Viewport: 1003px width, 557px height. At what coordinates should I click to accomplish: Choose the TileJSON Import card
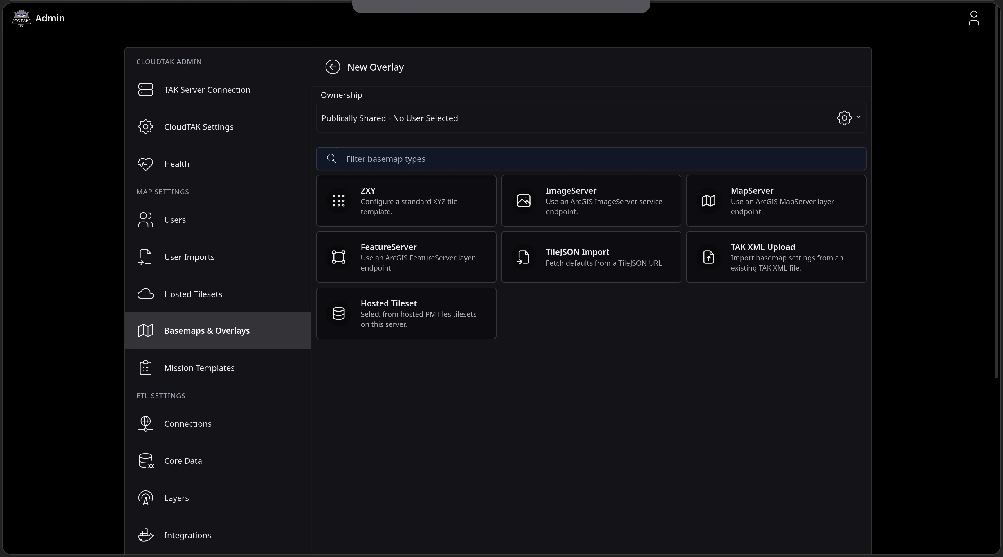[591, 257]
